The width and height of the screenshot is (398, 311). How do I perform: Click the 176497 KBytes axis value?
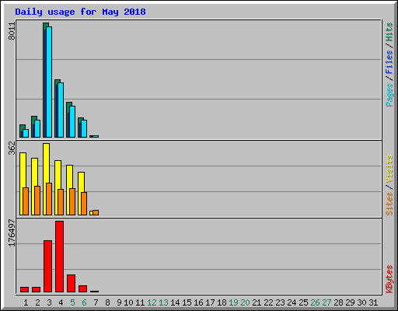click(x=12, y=233)
